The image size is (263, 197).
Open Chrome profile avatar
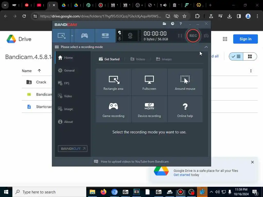pyautogui.click(x=248, y=16)
